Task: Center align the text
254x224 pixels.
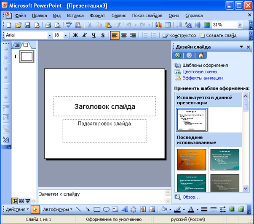Action: pos(124,35)
